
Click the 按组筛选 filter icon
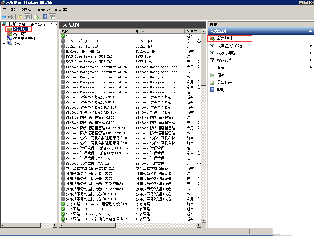pos(212,60)
